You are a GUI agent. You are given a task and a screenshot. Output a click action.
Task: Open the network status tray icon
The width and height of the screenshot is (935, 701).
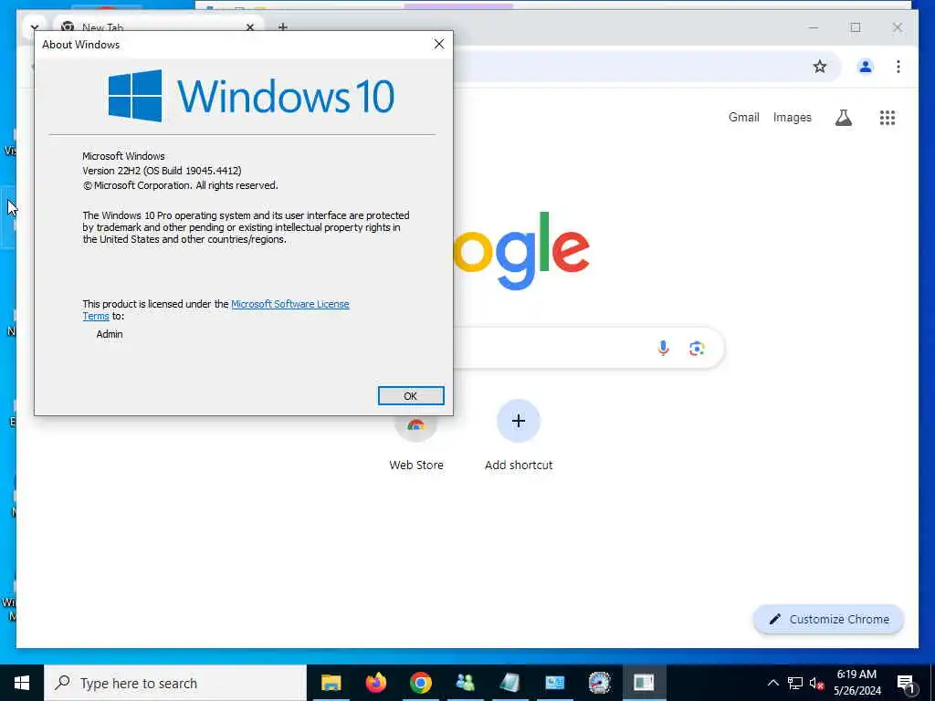tap(795, 683)
